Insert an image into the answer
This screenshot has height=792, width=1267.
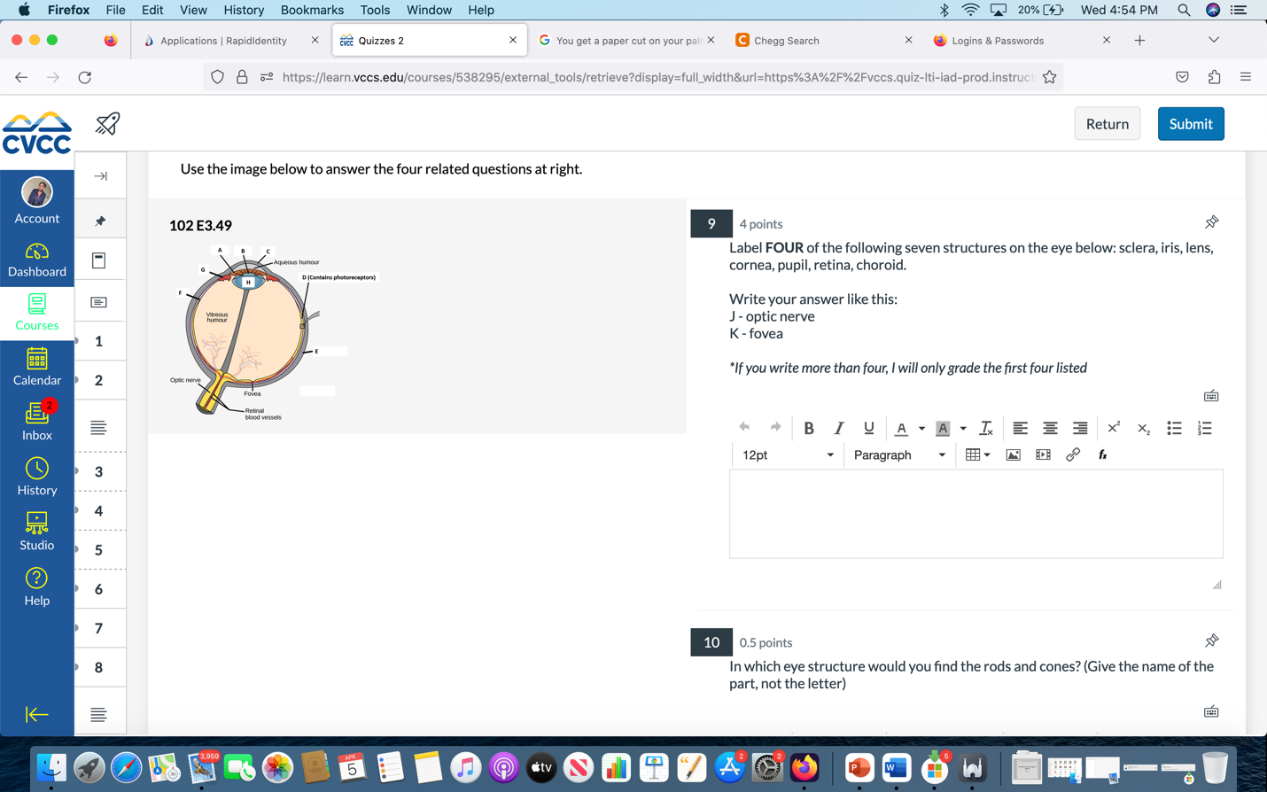point(1013,454)
